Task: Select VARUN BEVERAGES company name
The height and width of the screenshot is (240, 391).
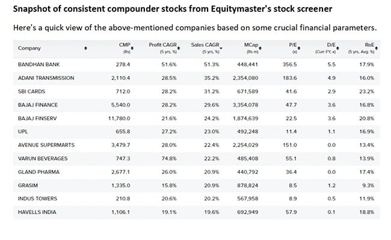Action: [42, 158]
